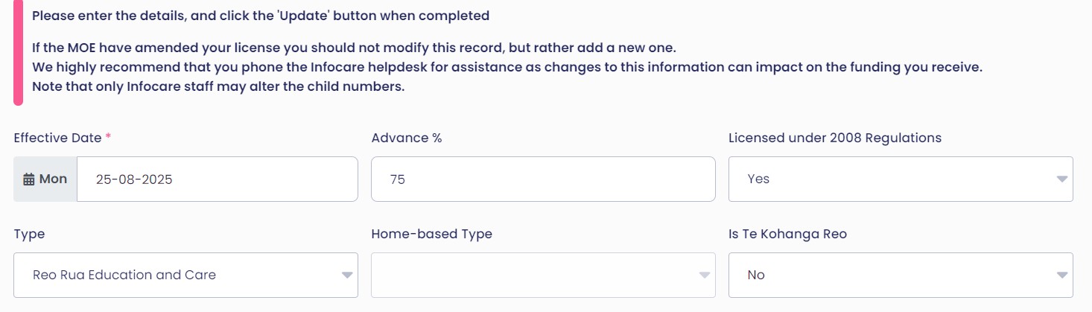Click the Advance % field containing 75
The image size is (1092, 312).
(542, 179)
